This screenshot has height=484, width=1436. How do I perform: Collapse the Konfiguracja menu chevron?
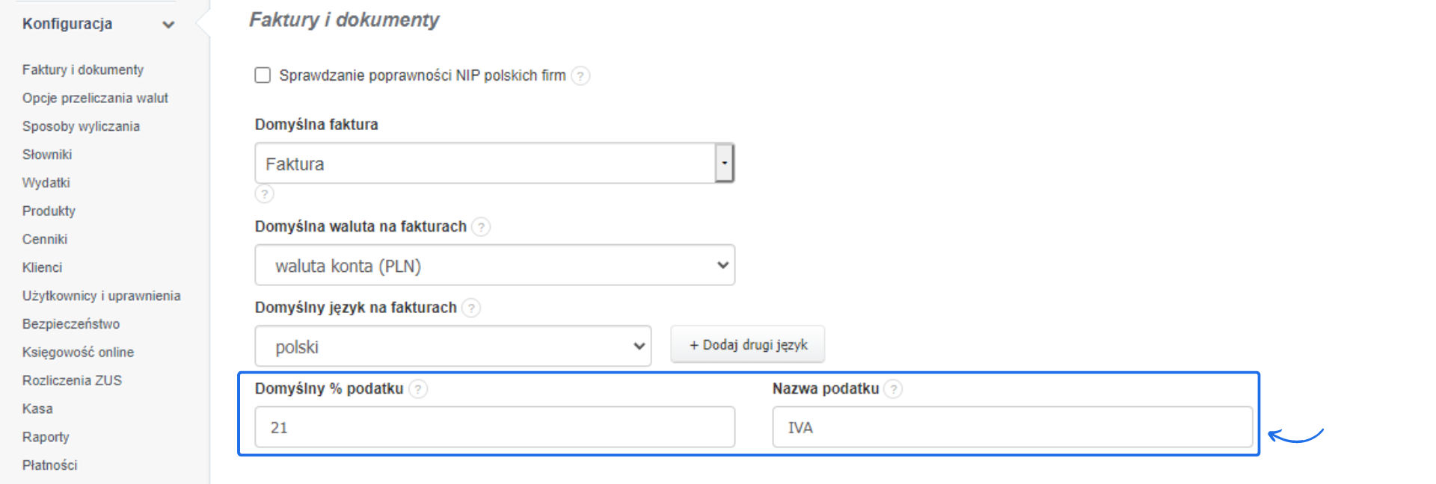168,25
